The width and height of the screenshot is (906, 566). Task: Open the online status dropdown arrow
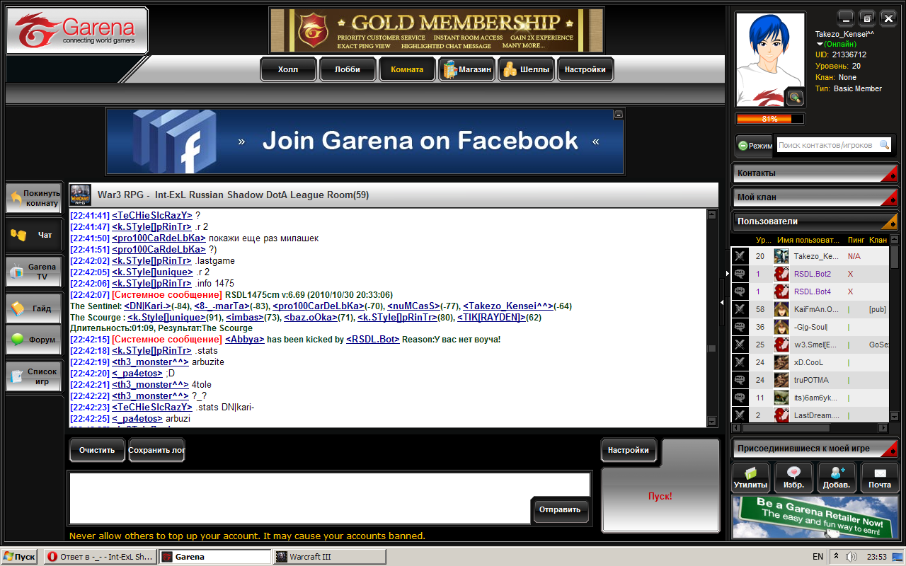820,44
